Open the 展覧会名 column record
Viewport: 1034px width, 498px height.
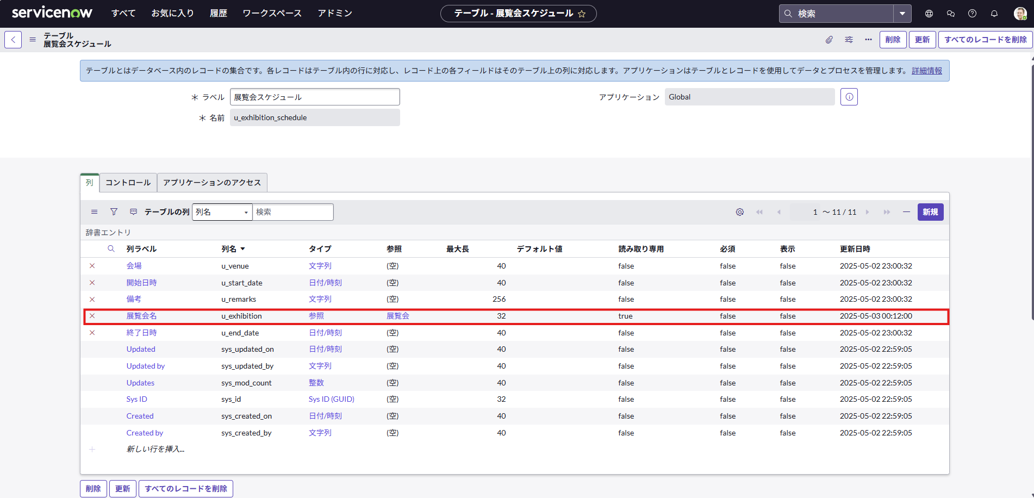141,316
